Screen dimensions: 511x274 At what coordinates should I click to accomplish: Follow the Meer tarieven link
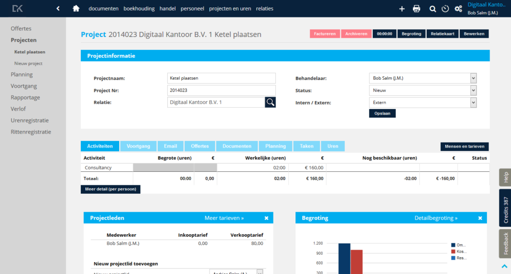[x=224, y=218]
